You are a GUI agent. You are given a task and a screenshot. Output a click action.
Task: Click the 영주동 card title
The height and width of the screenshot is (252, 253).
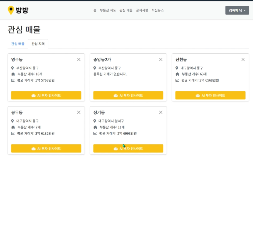pyautogui.click(x=17, y=59)
